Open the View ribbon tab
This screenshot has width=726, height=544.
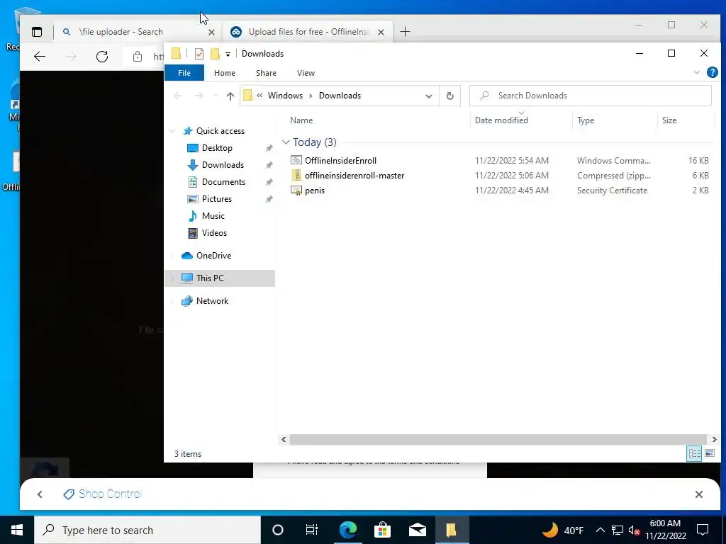click(306, 73)
